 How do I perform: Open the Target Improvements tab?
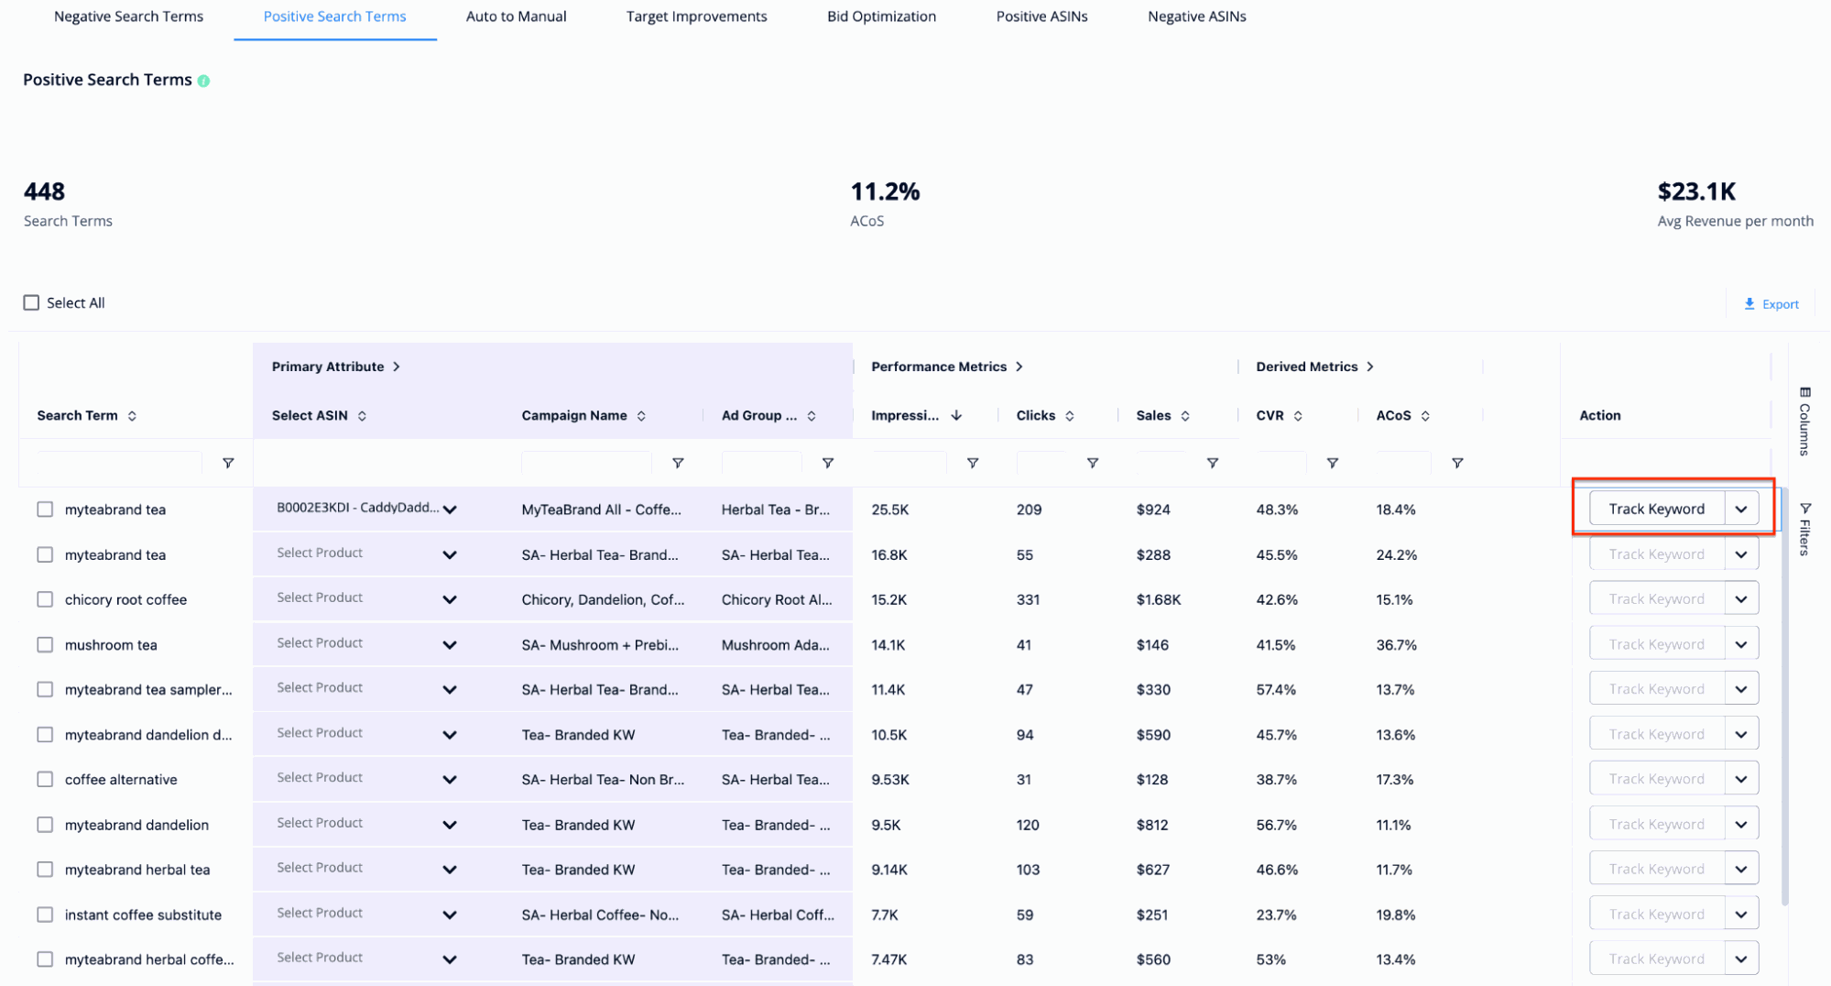696,16
